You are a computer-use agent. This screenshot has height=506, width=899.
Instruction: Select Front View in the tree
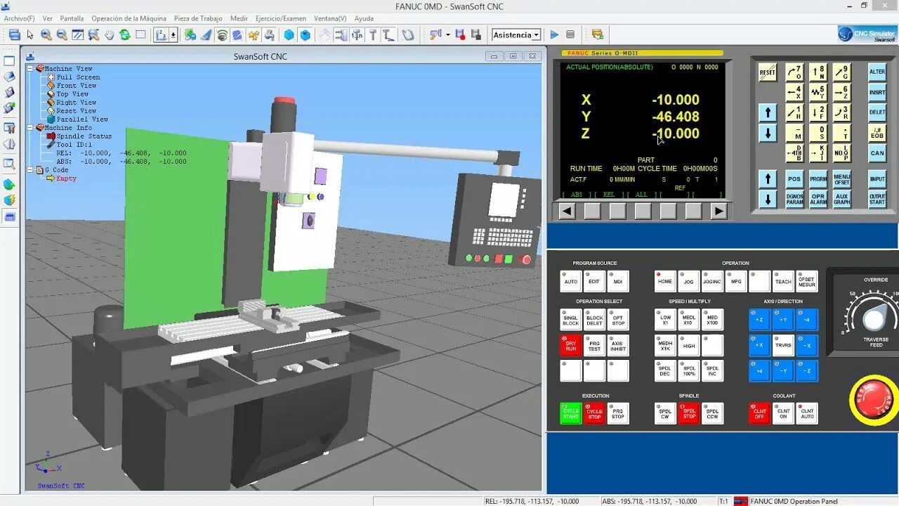click(x=76, y=86)
